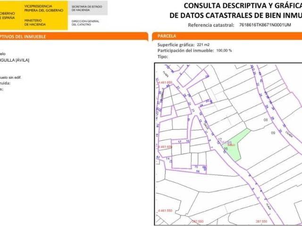Click the 287.550 axis coordinate label
Image resolution: width=302 pixels, height=226 pixels.
coord(261,221)
